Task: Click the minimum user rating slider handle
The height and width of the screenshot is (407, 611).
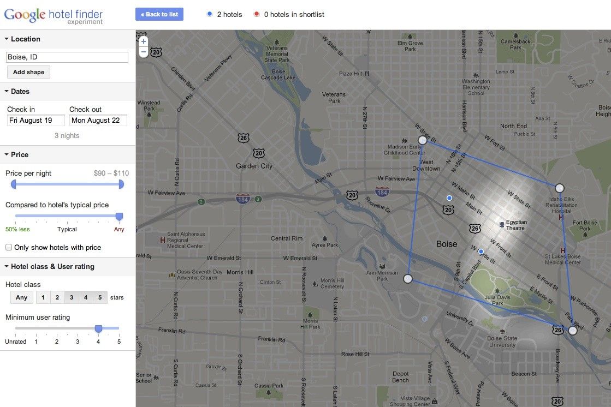Action: coord(98,328)
